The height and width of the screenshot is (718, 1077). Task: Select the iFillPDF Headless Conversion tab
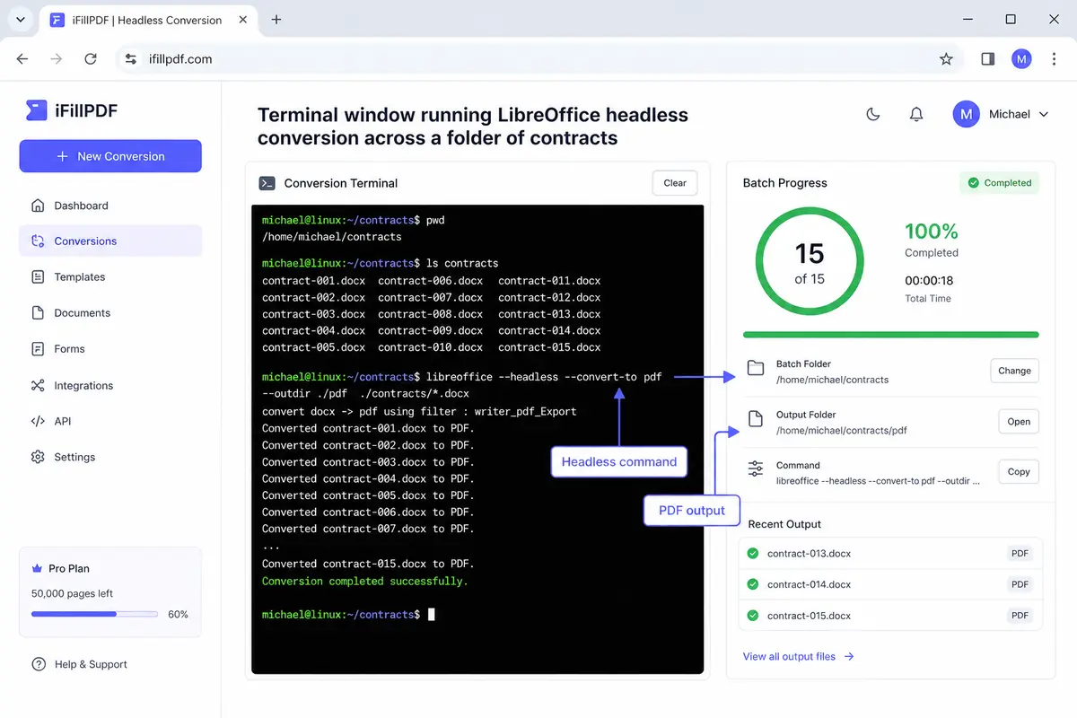pos(149,20)
